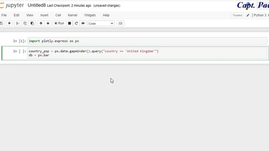The image size is (269, 151).
Task: Run the selected cell
Action: [x=59, y=23]
